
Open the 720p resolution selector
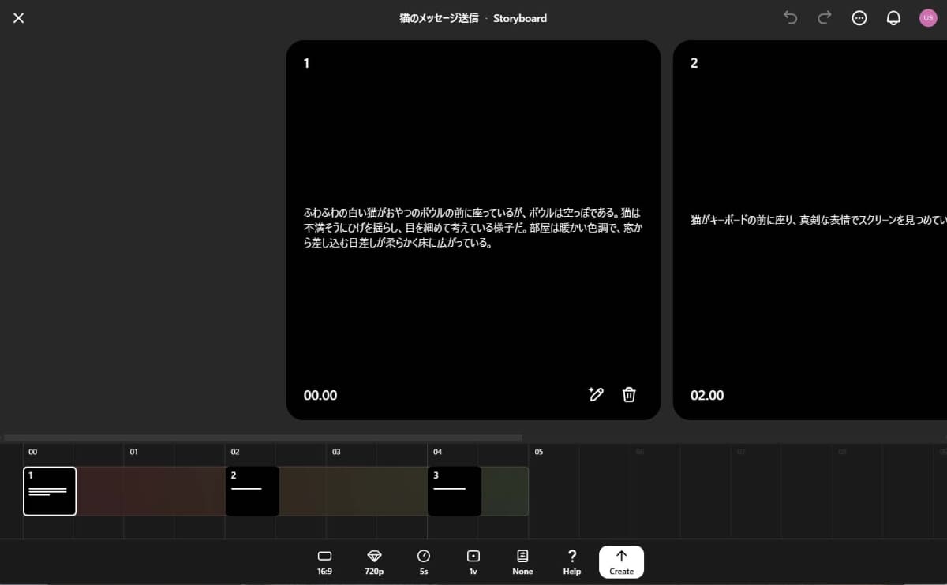tap(373, 561)
